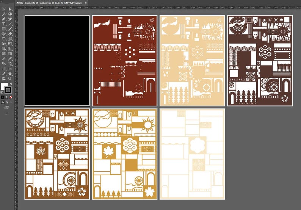Select the Mesh tool
The width and height of the screenshot is (301, 210).
pos(4,54)
